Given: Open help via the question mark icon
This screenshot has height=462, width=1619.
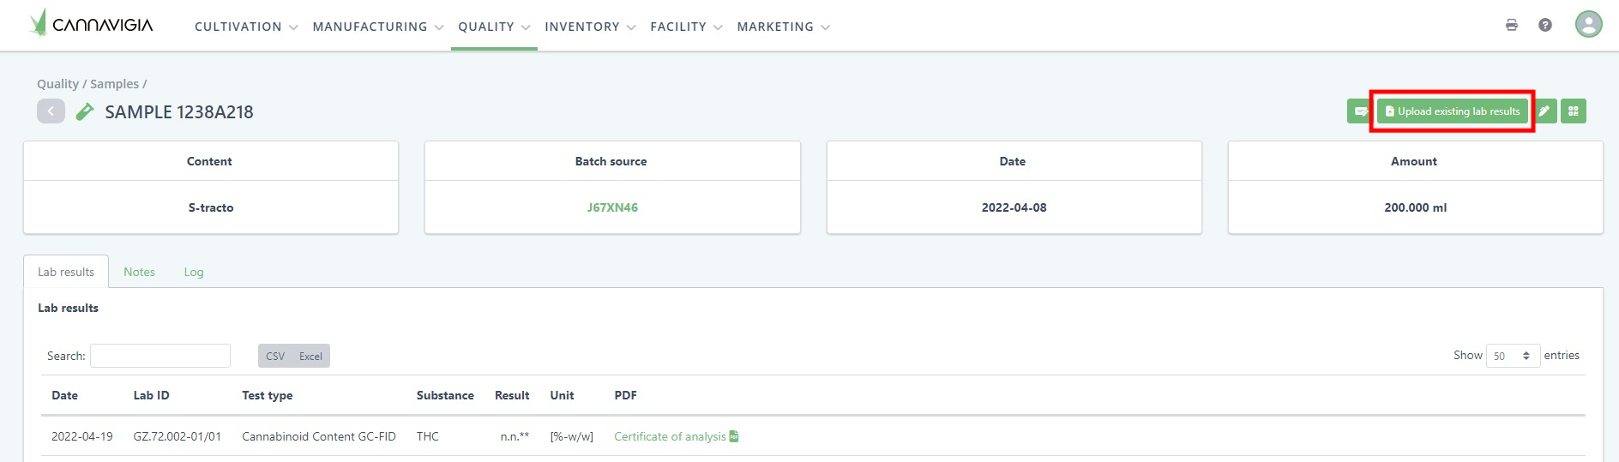Looking at the screenshot, I should [x=1544, y=25].
